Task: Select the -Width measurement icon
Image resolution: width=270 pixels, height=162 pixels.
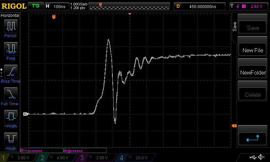Action: (10, 139)
